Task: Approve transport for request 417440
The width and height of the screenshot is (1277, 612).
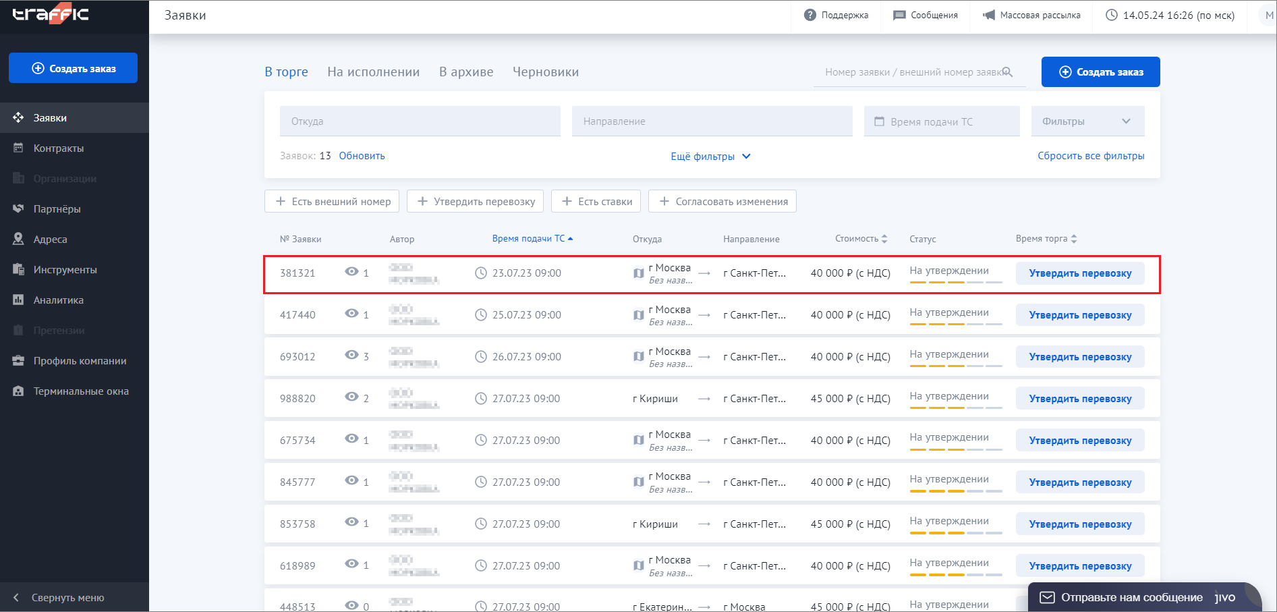Action: click(1080, 315)
